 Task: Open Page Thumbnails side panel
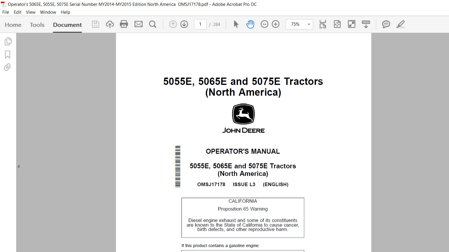click(8, 41)
